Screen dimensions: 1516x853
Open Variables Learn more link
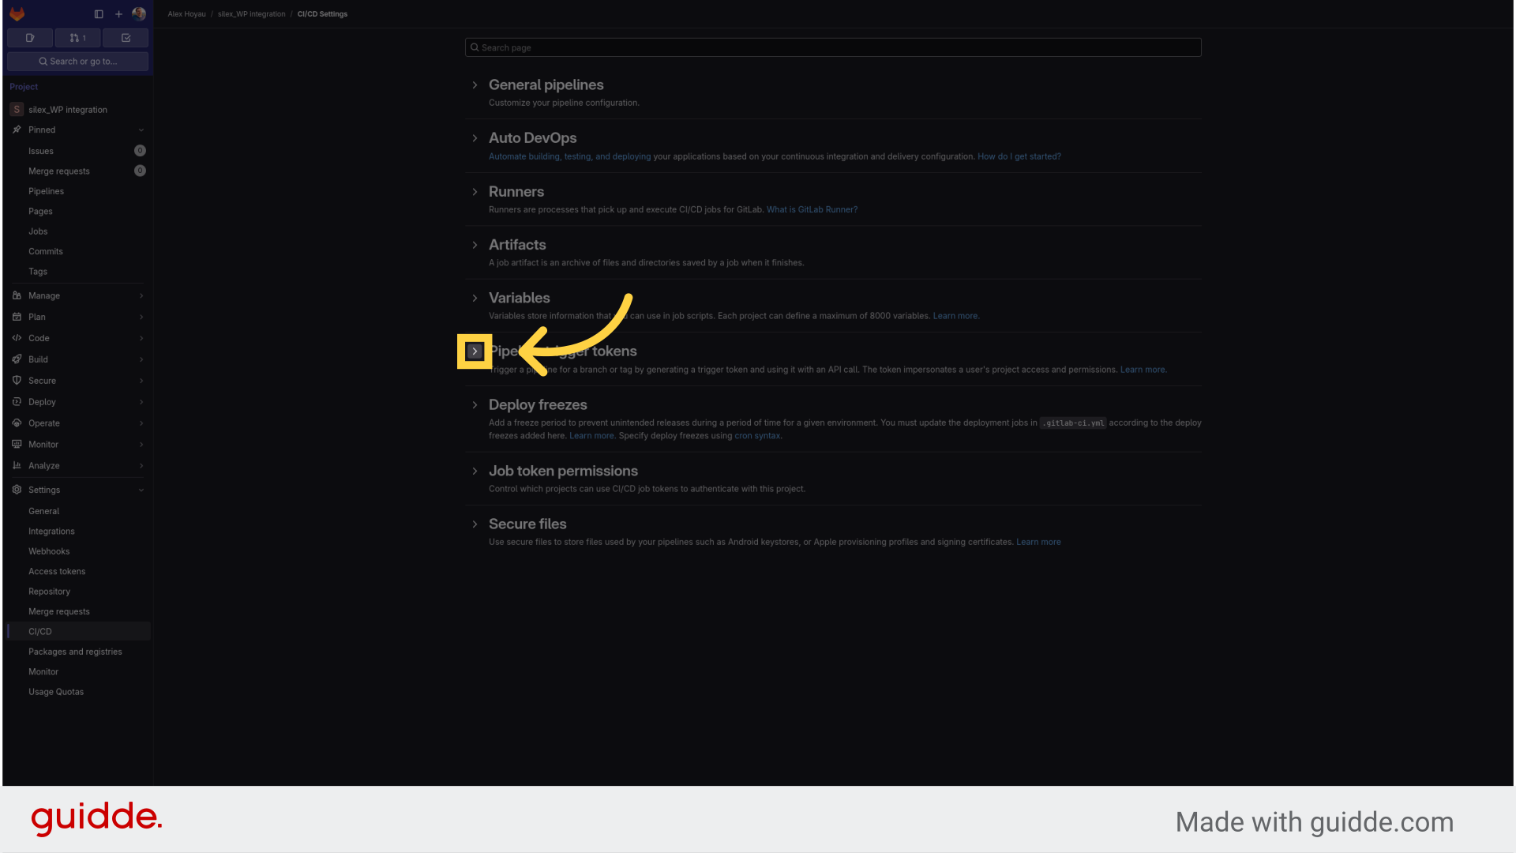955,316
